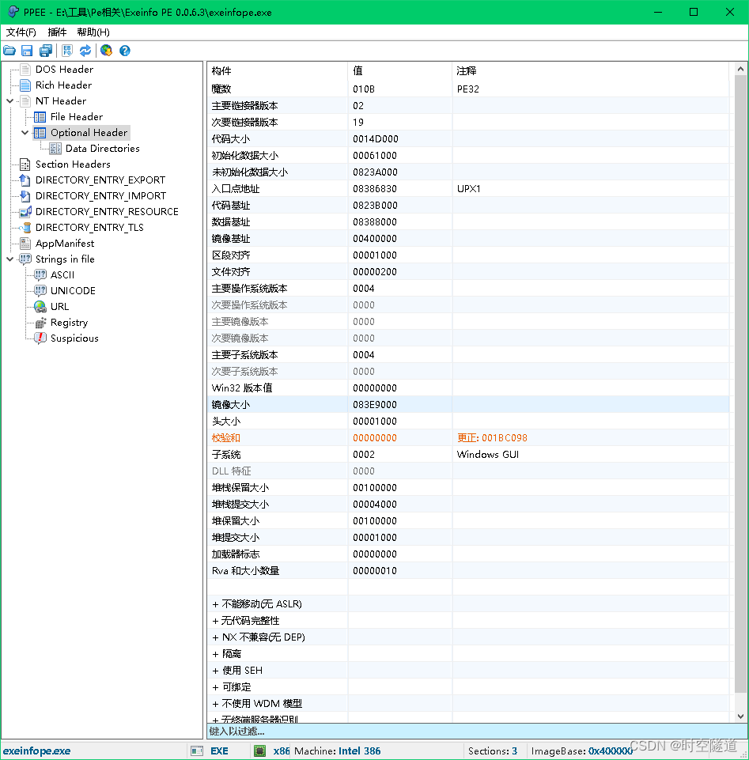Collapse the Optional Header node arrow

[25, 133]
